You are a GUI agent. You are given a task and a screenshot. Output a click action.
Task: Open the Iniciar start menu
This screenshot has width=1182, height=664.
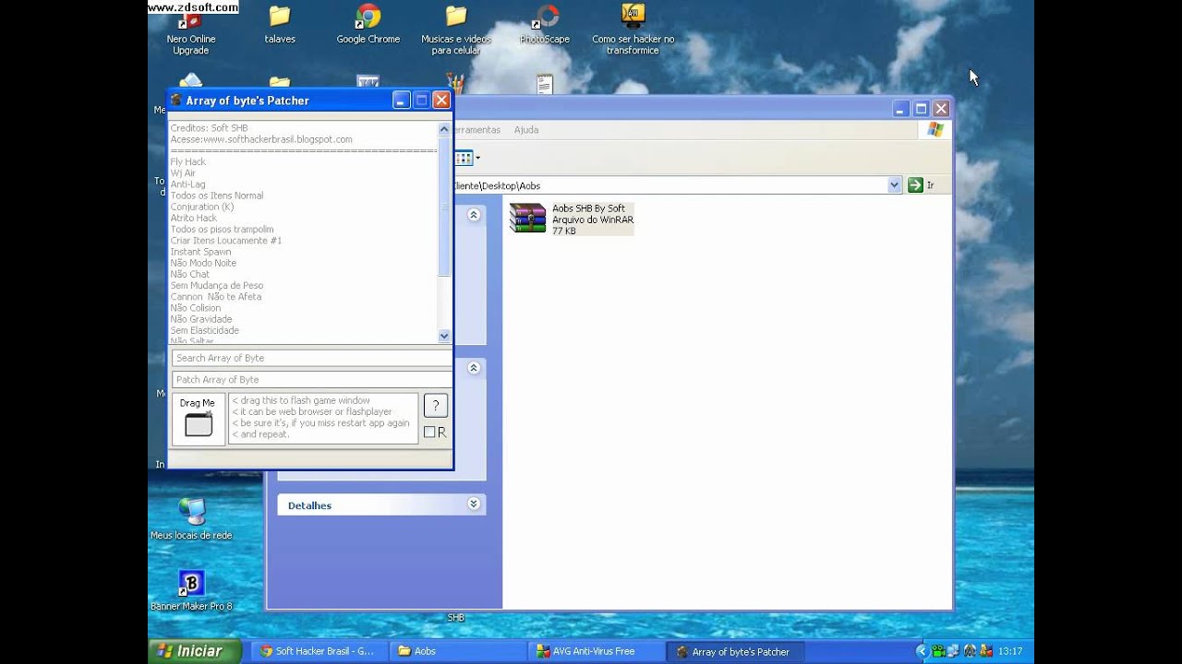(194, 651)
